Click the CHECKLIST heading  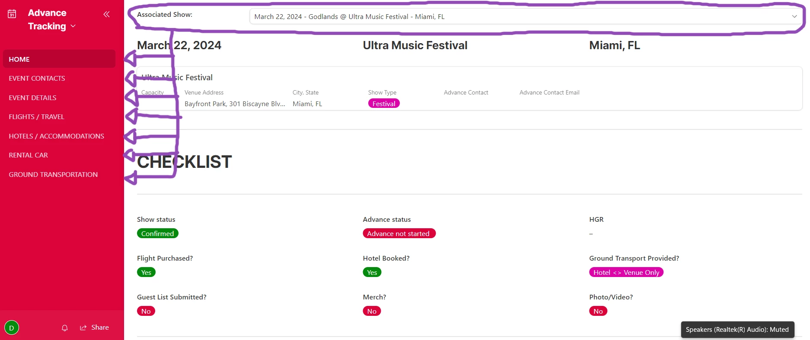pos(185,162)
